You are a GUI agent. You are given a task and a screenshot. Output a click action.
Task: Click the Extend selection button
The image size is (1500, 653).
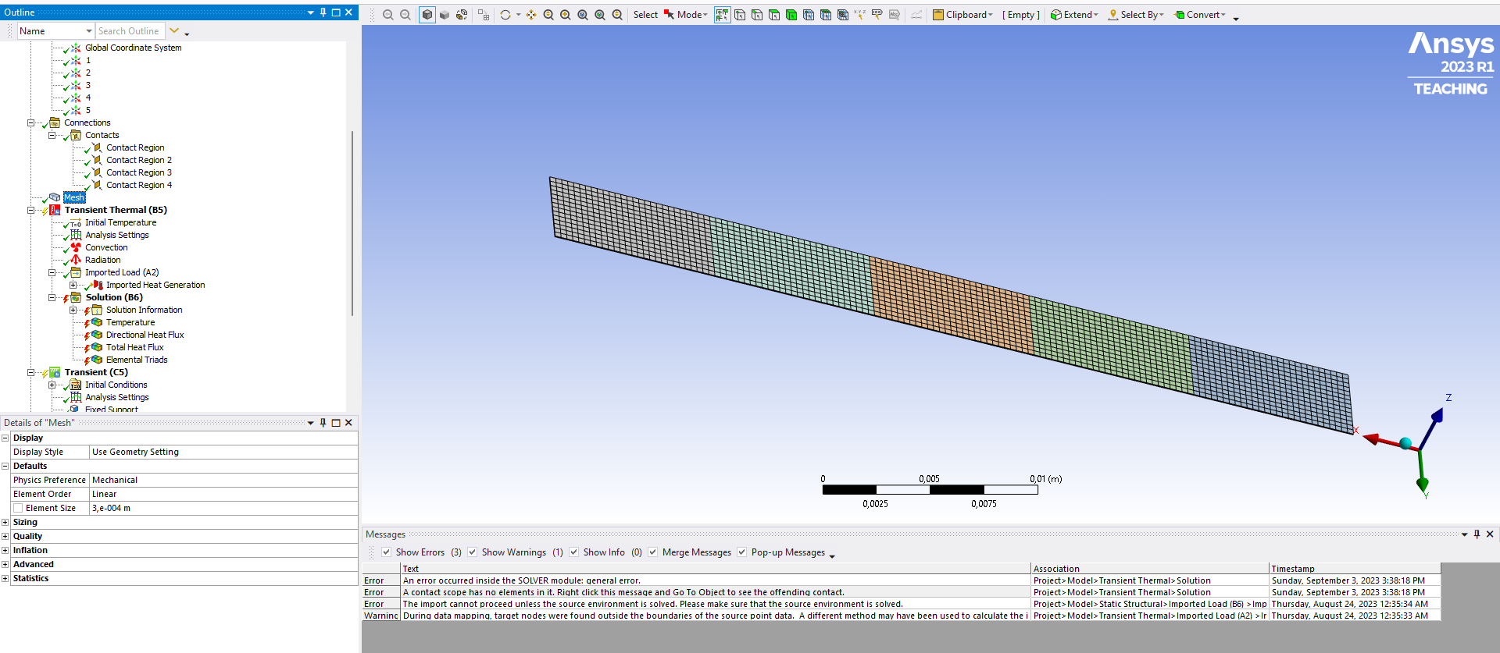click(1073, 15)
